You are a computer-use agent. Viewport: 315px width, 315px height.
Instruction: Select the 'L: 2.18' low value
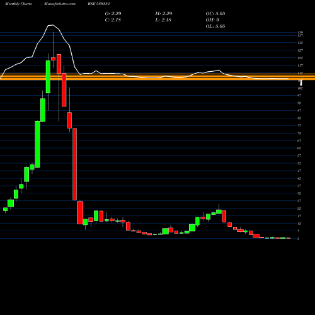(x=163, y=20)
